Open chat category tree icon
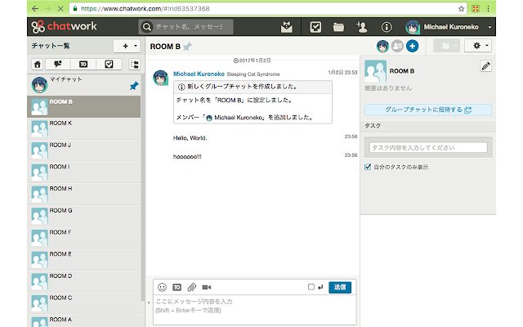Image resolution: width=523 pixels, height=327 pixels. point(135,64)
